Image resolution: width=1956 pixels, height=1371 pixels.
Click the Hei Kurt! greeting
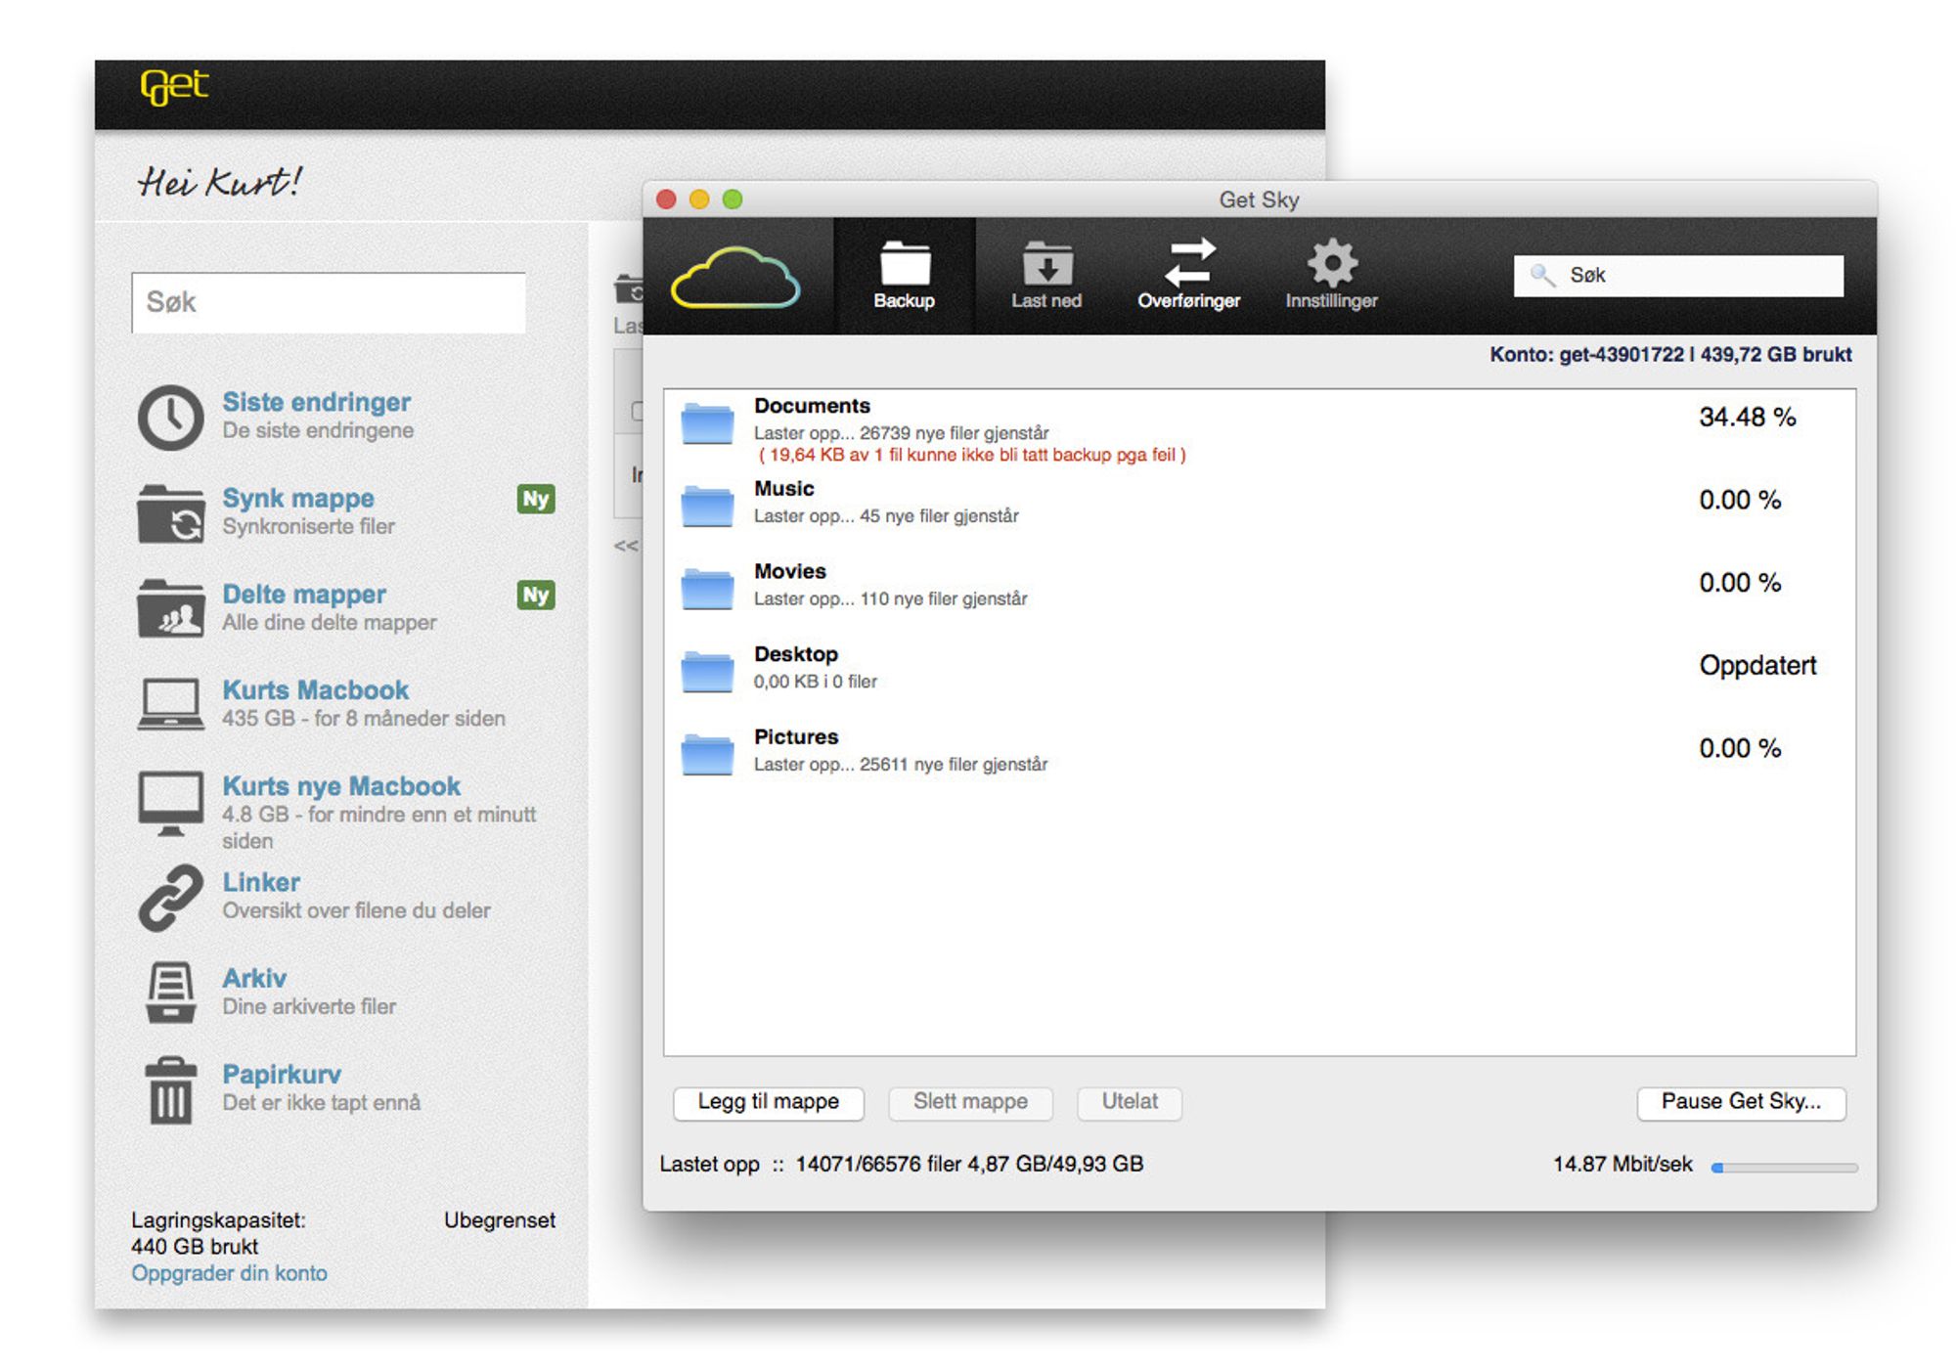(x=220, y=182)
